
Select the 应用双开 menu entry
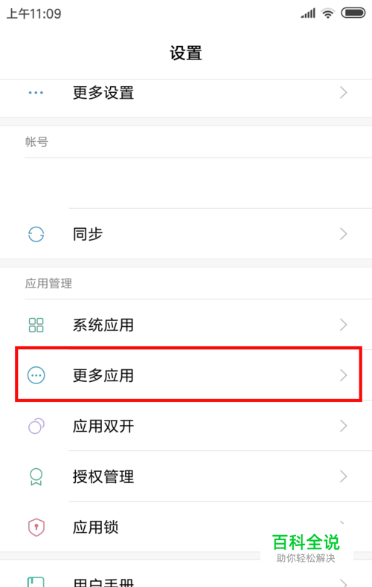click(186, 426)
